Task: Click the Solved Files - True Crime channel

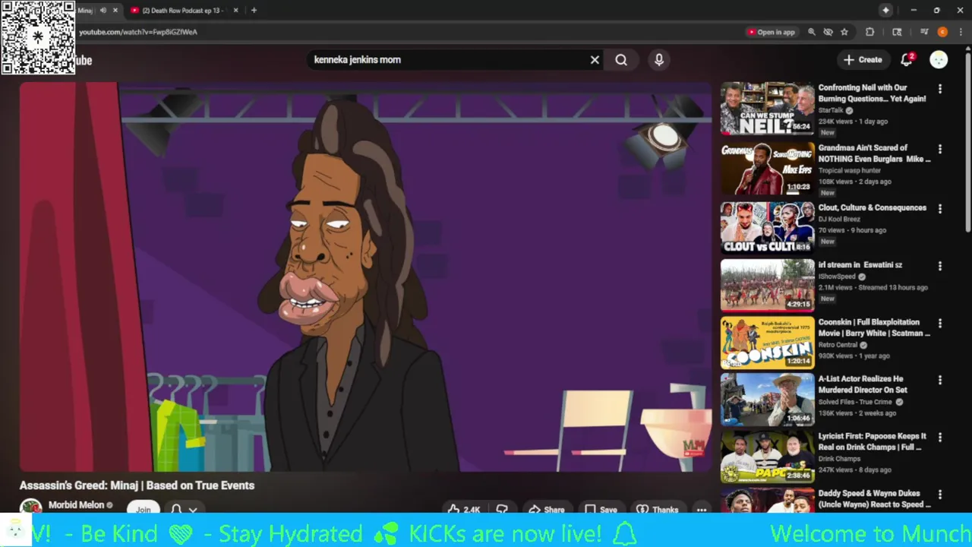Action: pyautogui.click(x=855, y=402)
